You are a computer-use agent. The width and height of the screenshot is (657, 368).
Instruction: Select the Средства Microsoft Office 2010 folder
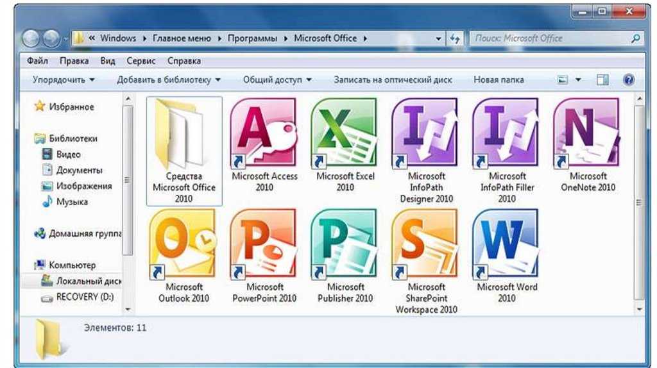point(183,151)
